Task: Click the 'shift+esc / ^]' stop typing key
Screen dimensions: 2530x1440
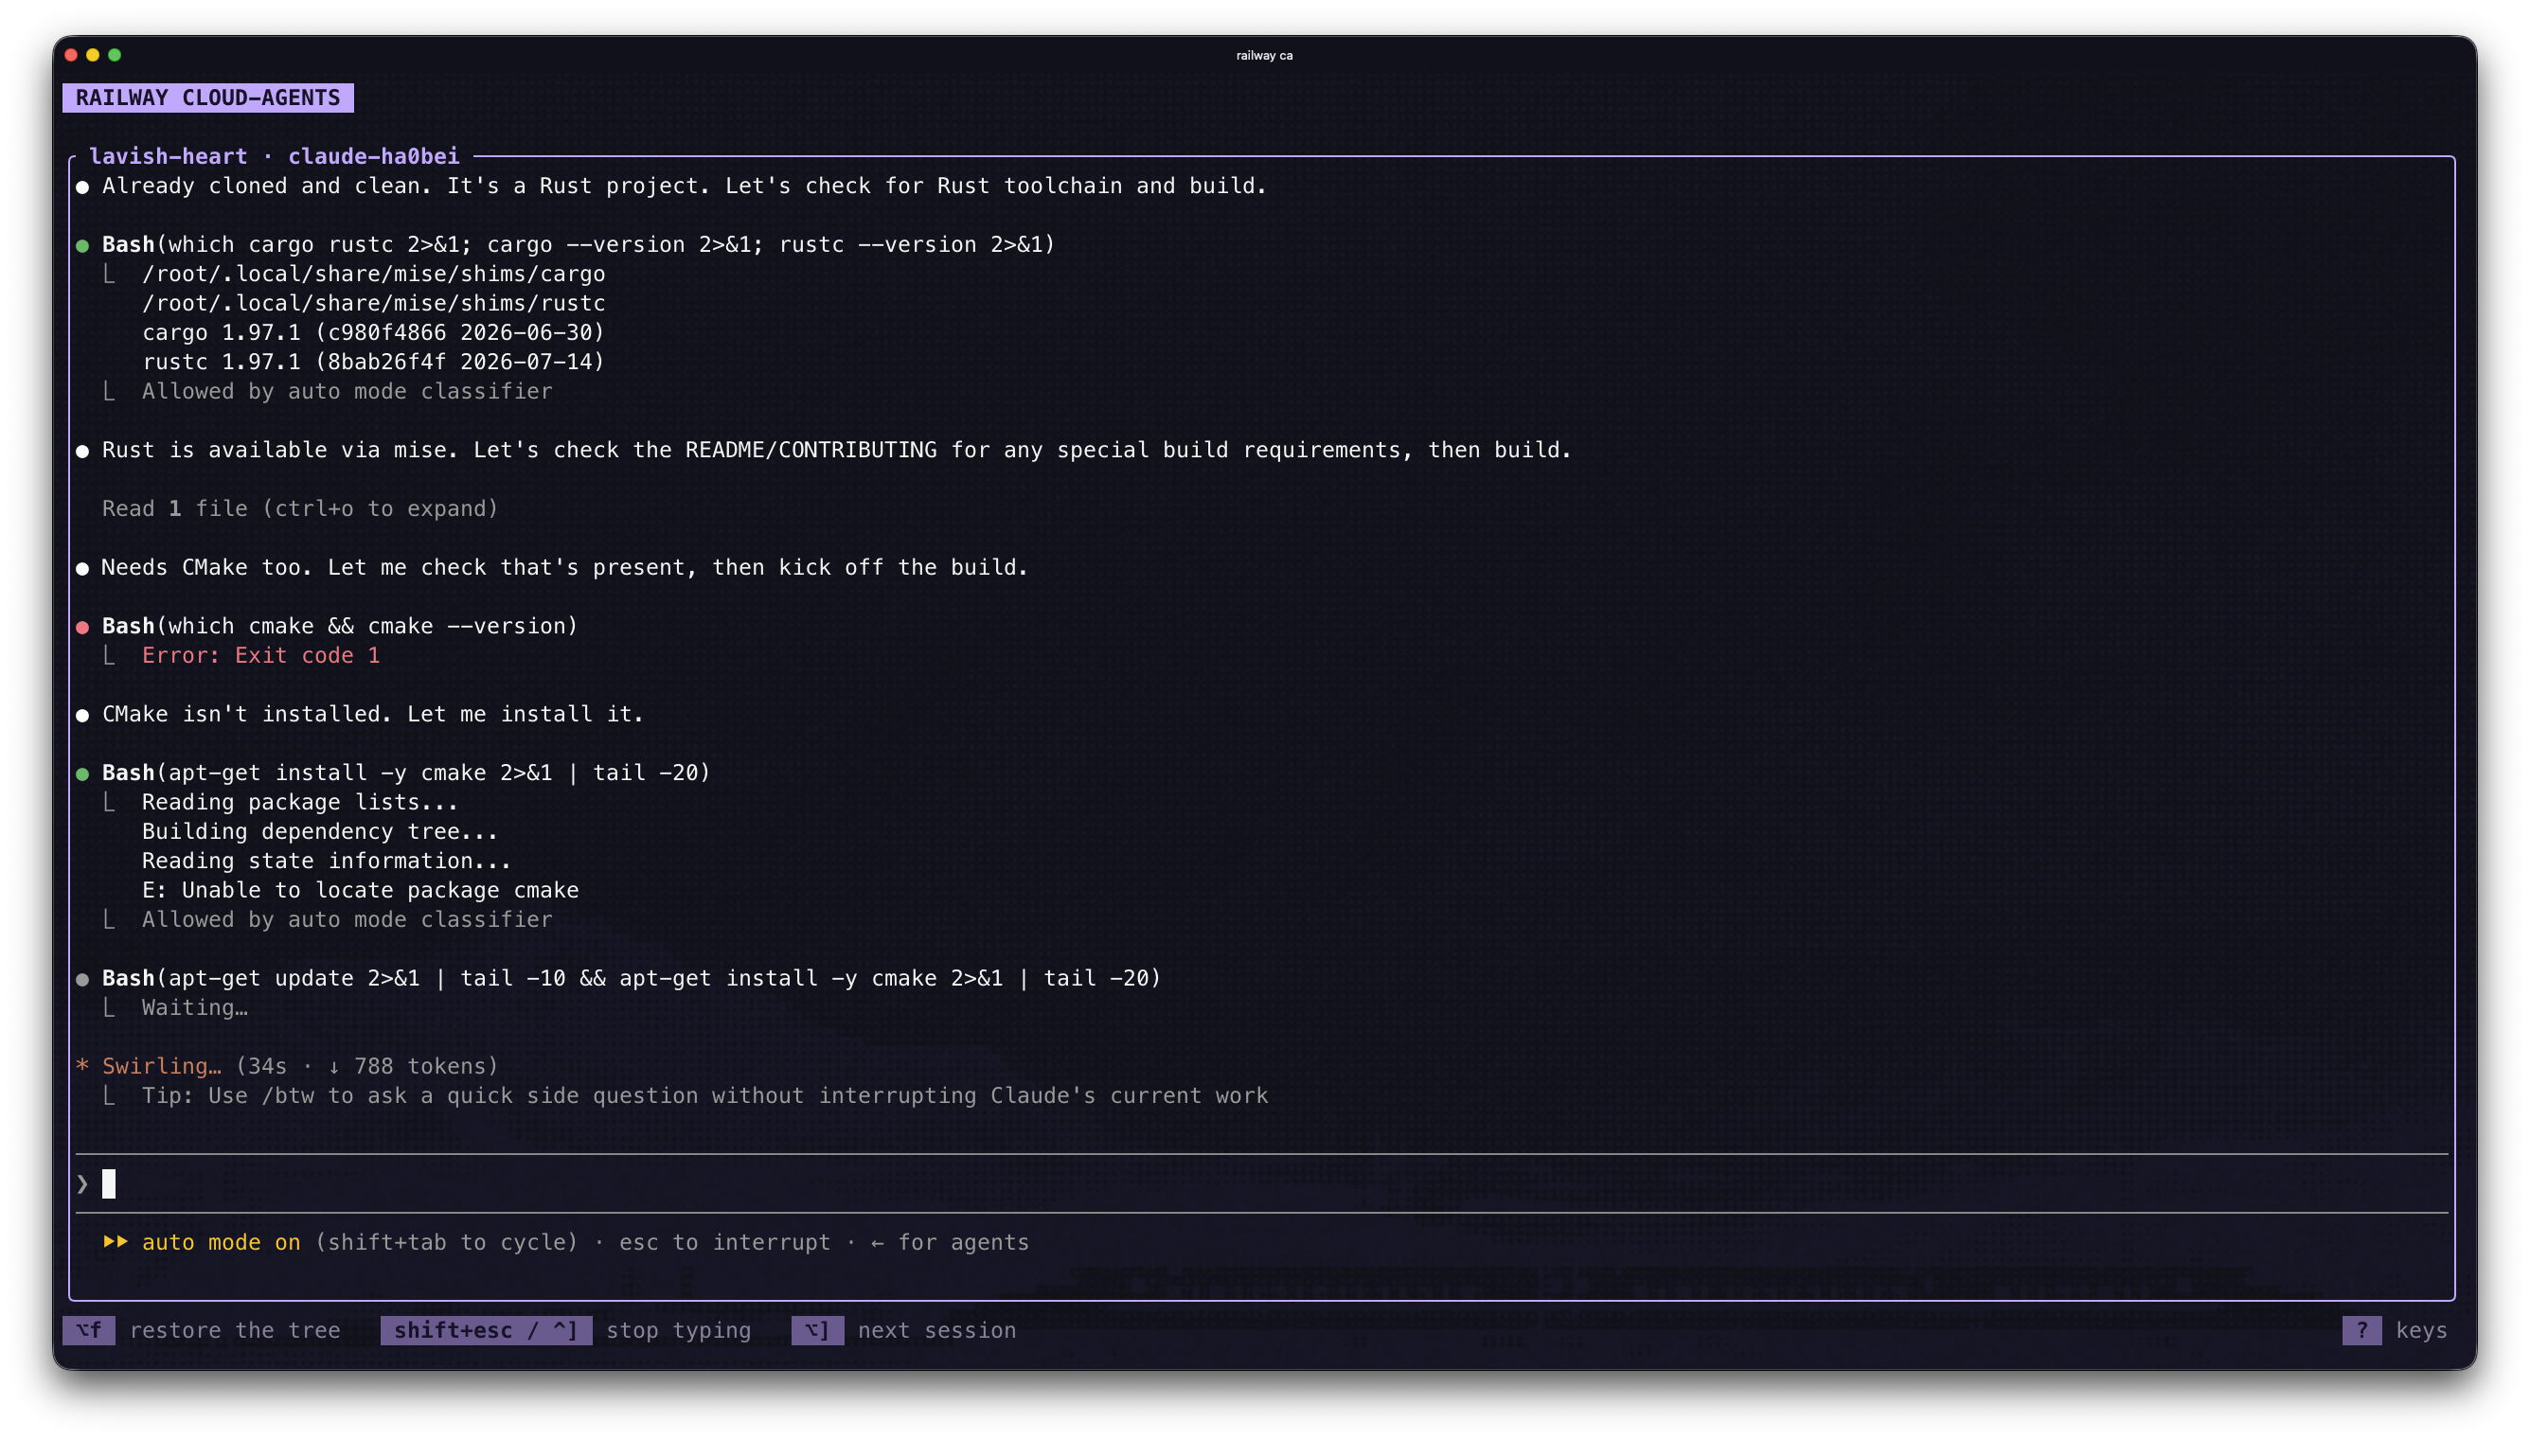Action: pyautogui.click(x=486, y=1330)
